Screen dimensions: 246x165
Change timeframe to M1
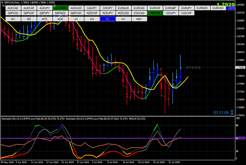13,19
